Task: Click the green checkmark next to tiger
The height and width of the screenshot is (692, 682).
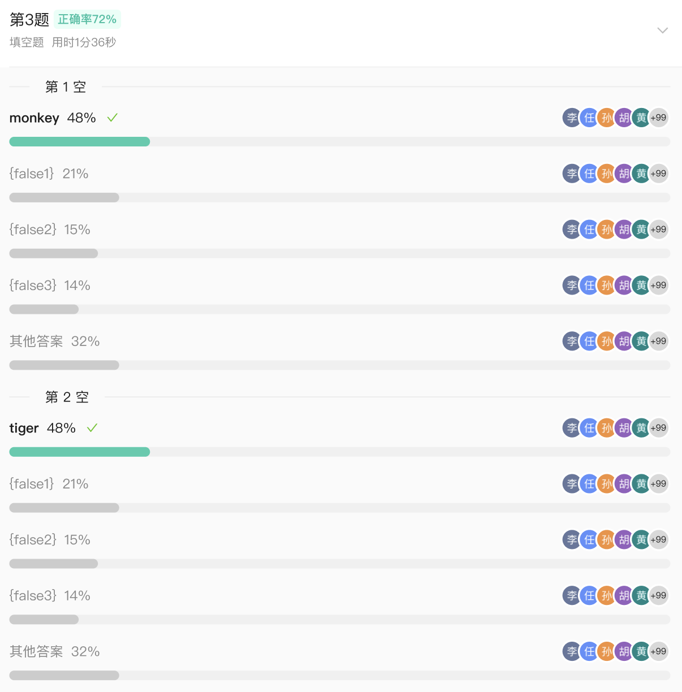Action: (92, 428)
